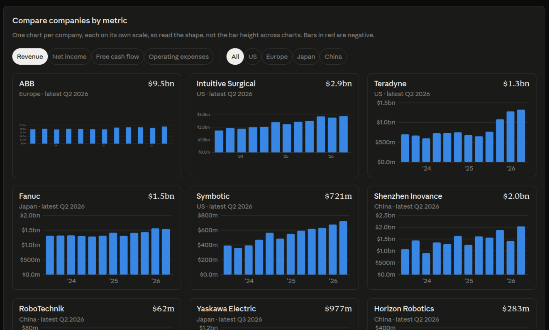Show the Operating expenses metric
The width and height of the screenshot is (549, 330).
coord(178,57)
